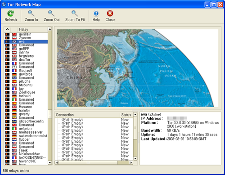Click the Connection column header
Screen dimensions: 225x175
pos(88,115)
